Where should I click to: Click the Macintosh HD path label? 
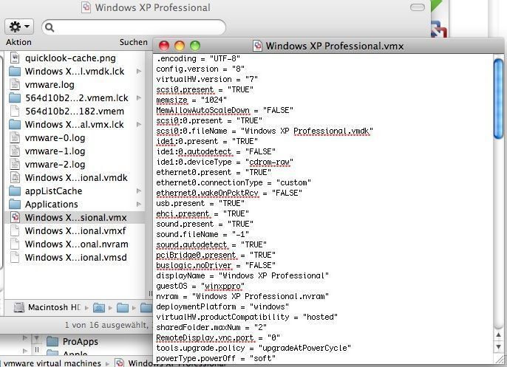(x=55, y=307)
